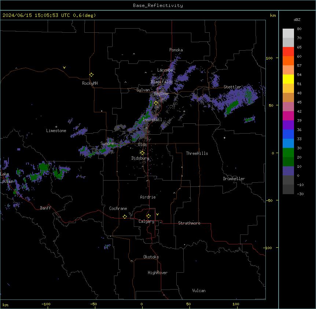Image resolution: width=316 pixels, height=309 pixels.
Task: Click the Blackfalds town label
Action: point(162,82)
